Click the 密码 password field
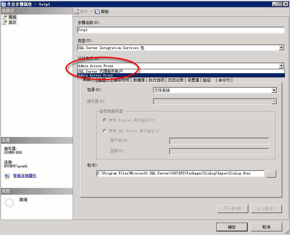Screen dimensions: 290x235 pyautogui.click(x=219, y=151)
